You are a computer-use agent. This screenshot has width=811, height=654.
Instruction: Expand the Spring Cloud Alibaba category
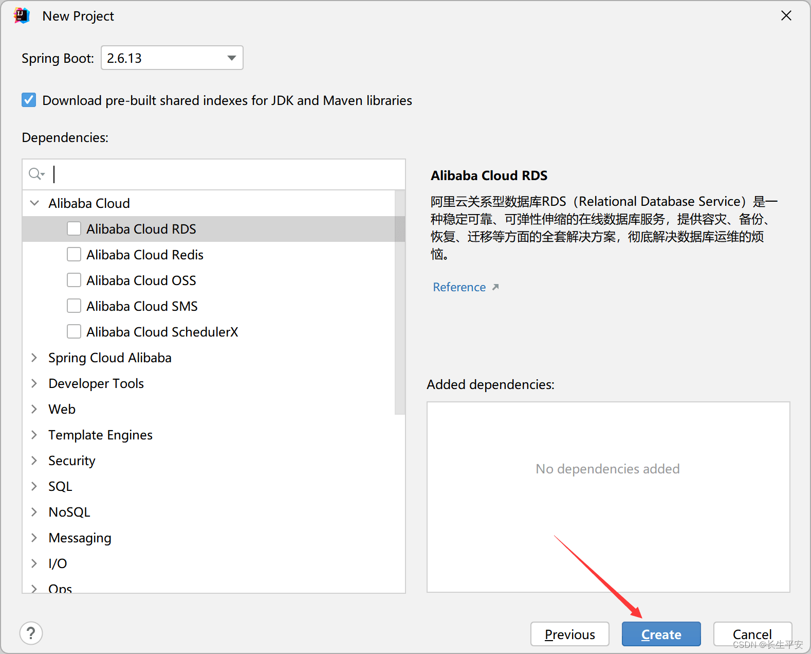tap(34, 357)
